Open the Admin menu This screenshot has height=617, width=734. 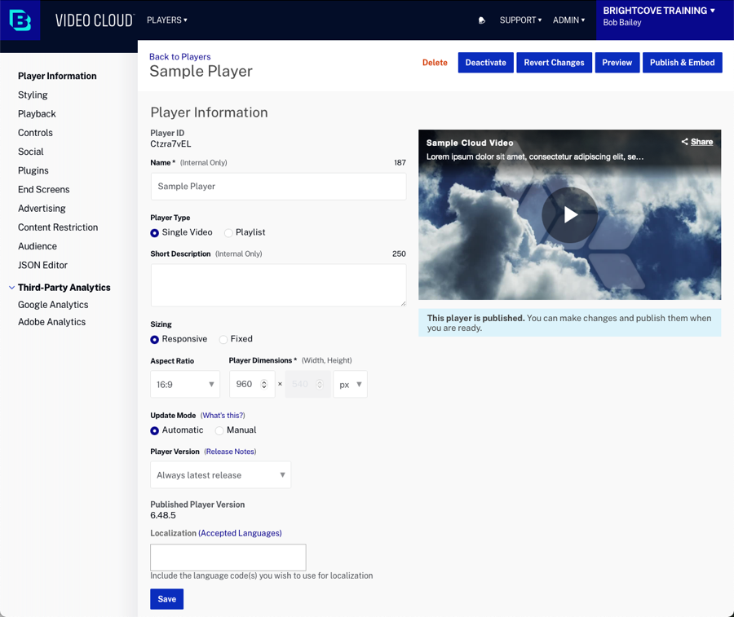568,20
